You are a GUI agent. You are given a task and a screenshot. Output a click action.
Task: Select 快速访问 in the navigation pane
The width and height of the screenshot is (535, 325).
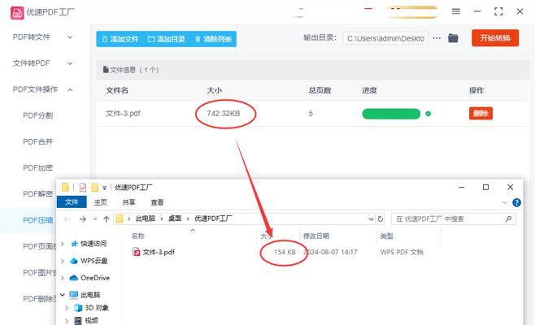pyautogui.click(x=94, y=244)
